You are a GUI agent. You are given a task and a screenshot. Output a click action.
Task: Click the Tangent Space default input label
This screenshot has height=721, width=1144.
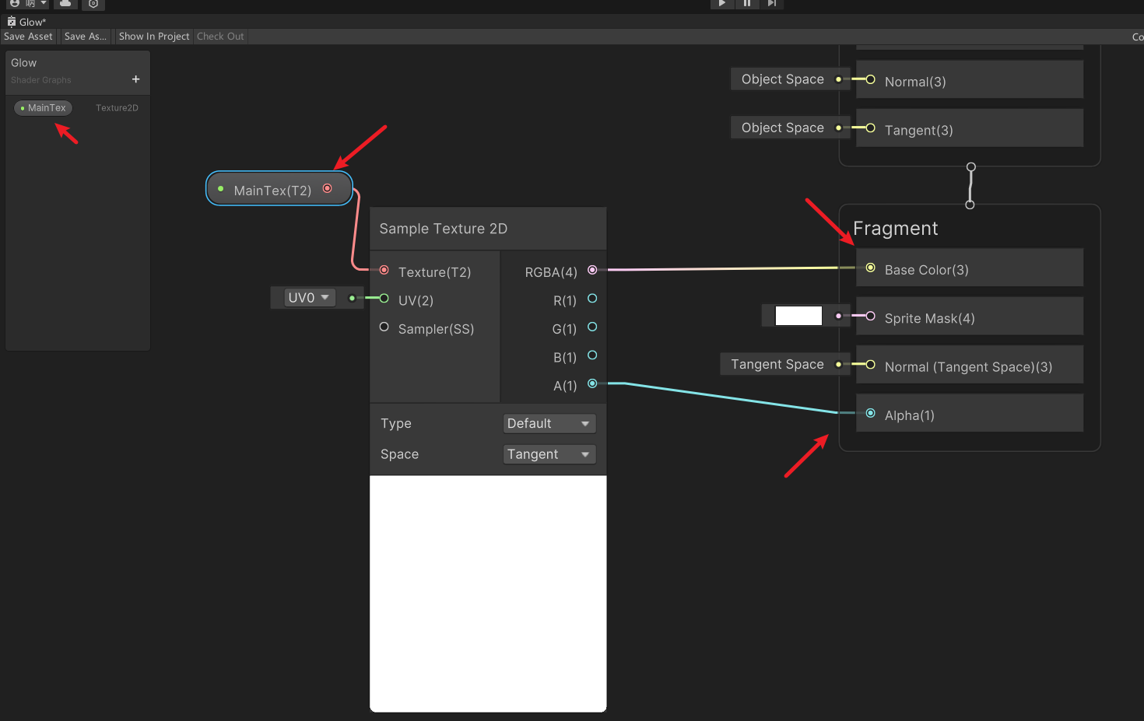(777, 364)
